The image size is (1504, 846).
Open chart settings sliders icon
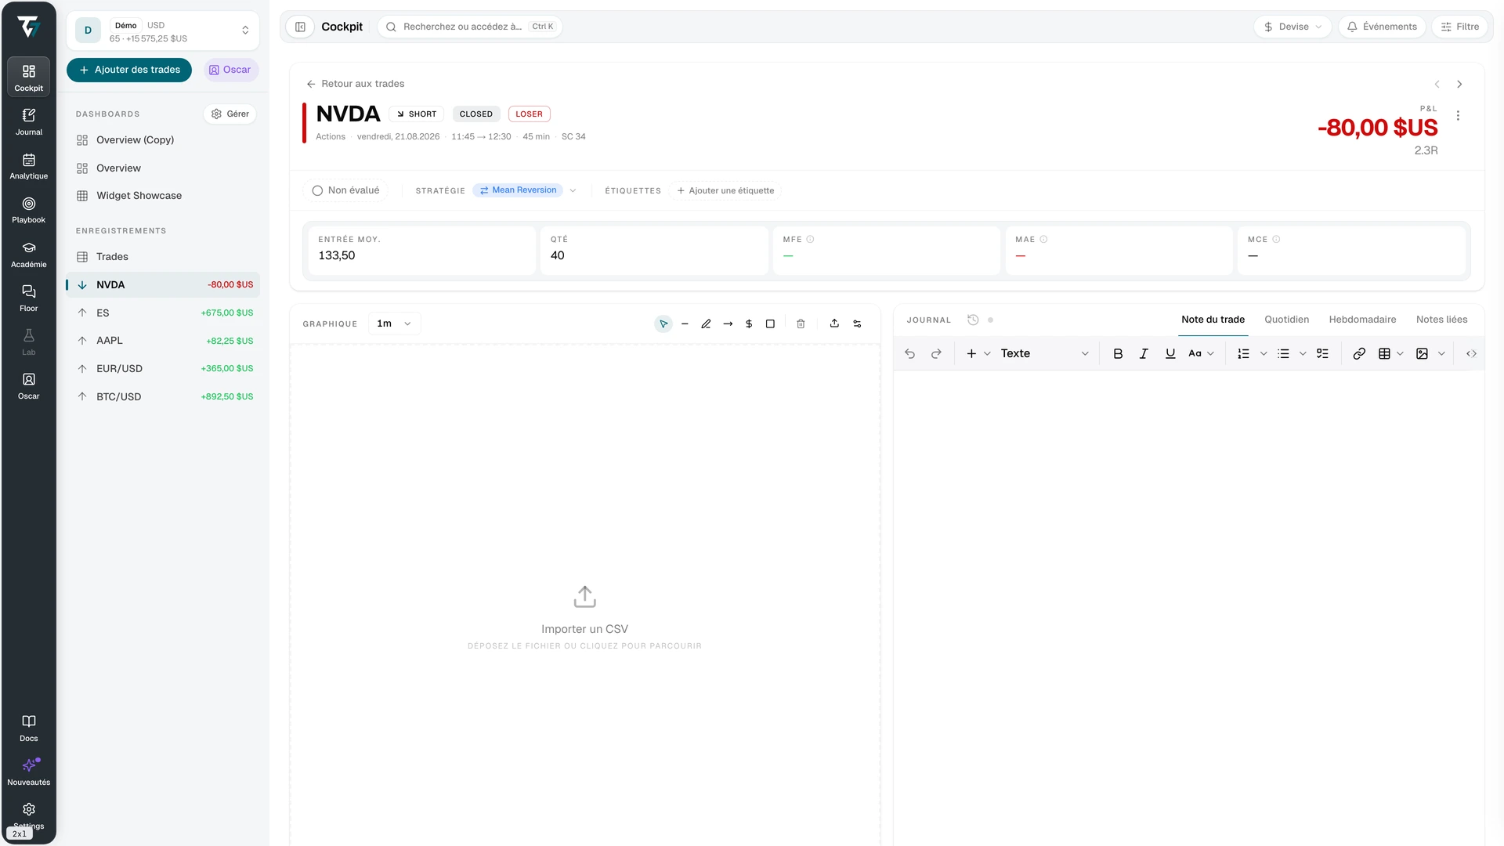coord(857,324)
